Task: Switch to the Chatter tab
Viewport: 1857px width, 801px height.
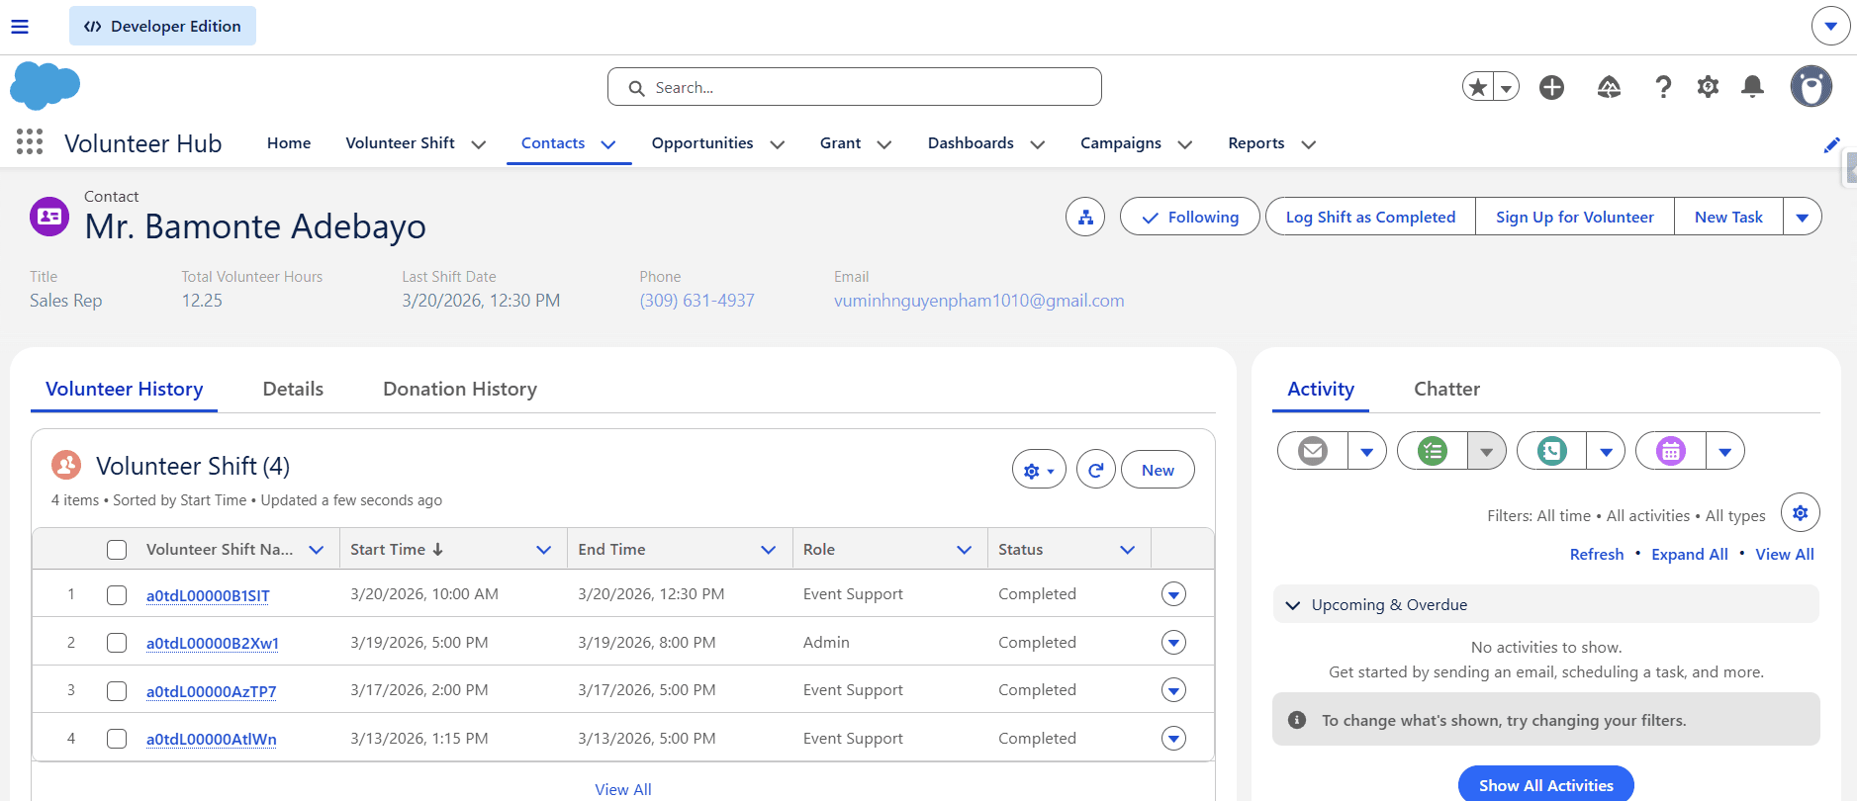Action: click(1446, 389)
